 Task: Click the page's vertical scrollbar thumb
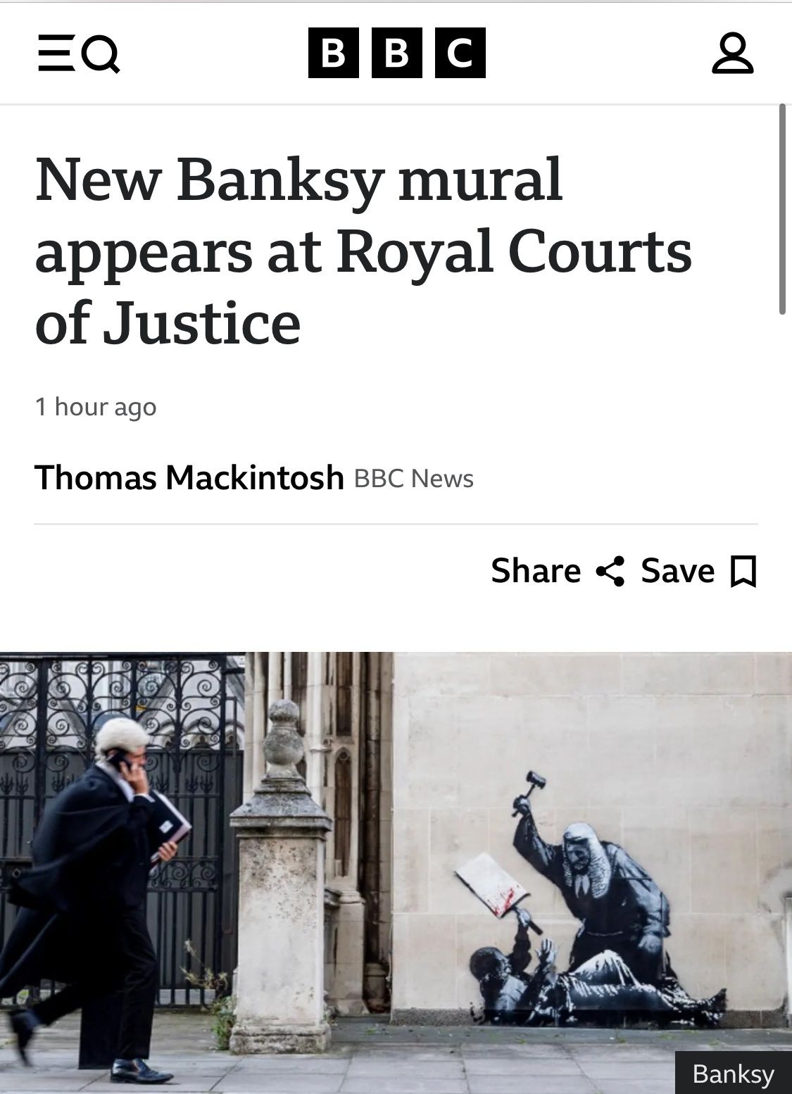coord(782,209)
